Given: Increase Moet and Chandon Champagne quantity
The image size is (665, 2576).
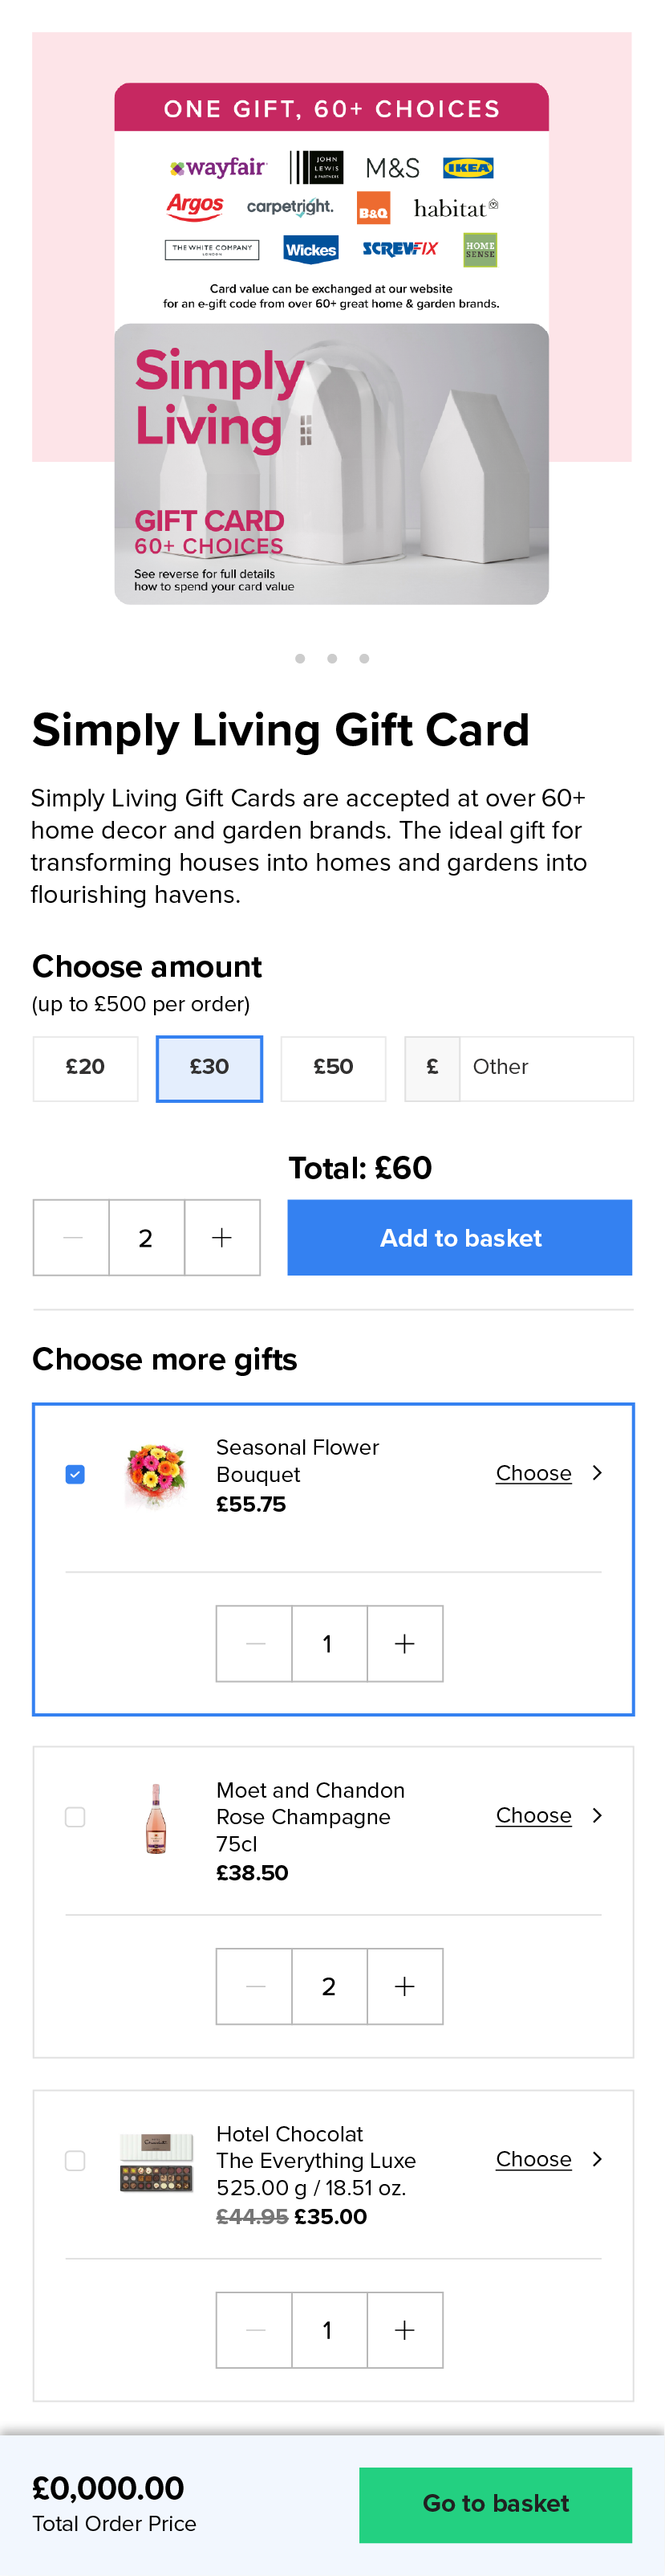Looking at the screenshot, I should coord(404,1986).
